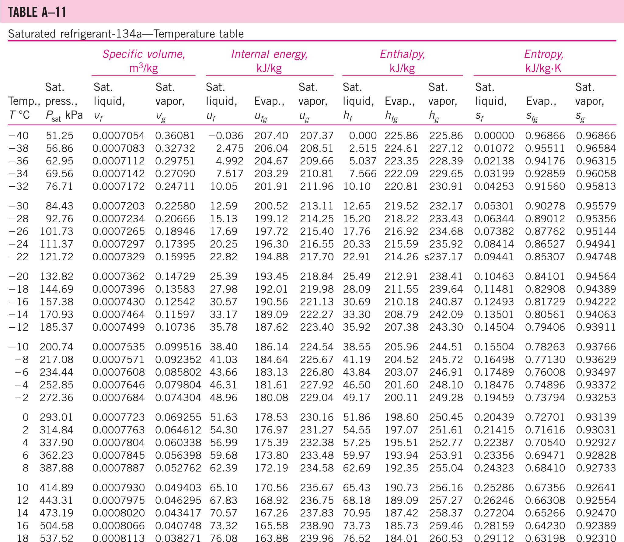Click the entropy value 0.96866 in the sg column
Screen dimensions: 624x542
[x=596, y=135]
